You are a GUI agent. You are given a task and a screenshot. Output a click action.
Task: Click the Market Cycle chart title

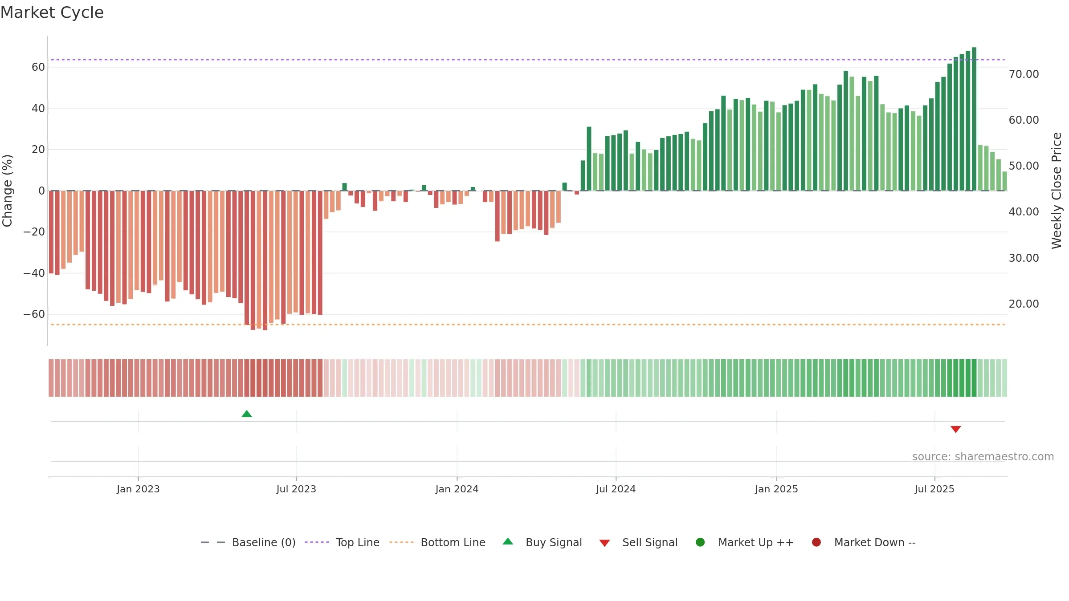[x=52, y=12]
